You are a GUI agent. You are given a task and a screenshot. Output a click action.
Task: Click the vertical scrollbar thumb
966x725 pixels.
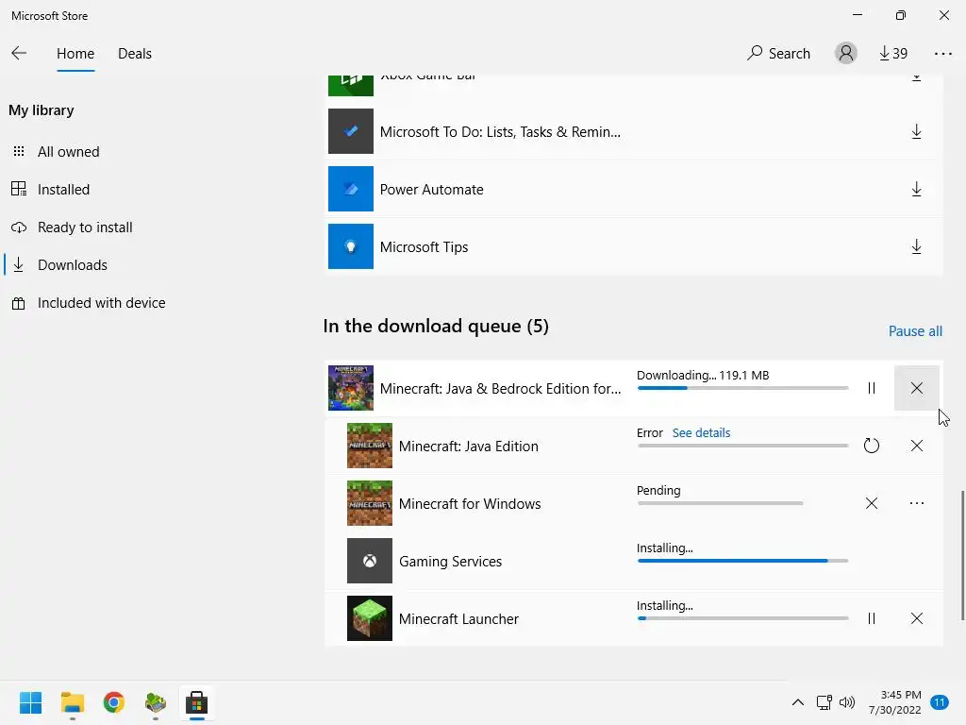962,555
